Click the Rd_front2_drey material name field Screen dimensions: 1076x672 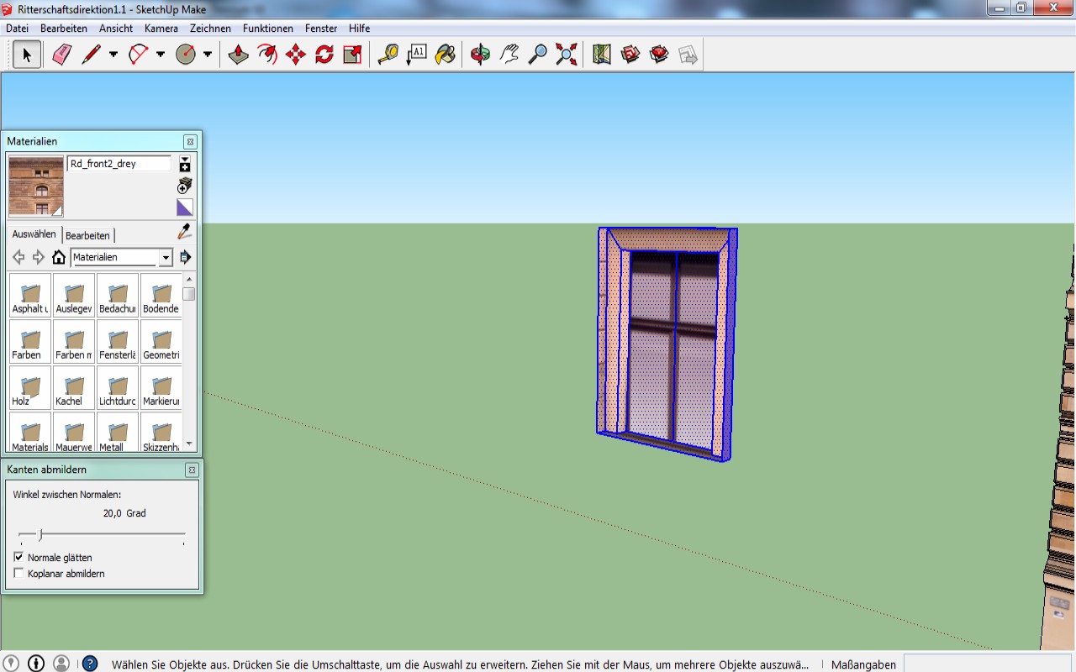click(119, 164)
